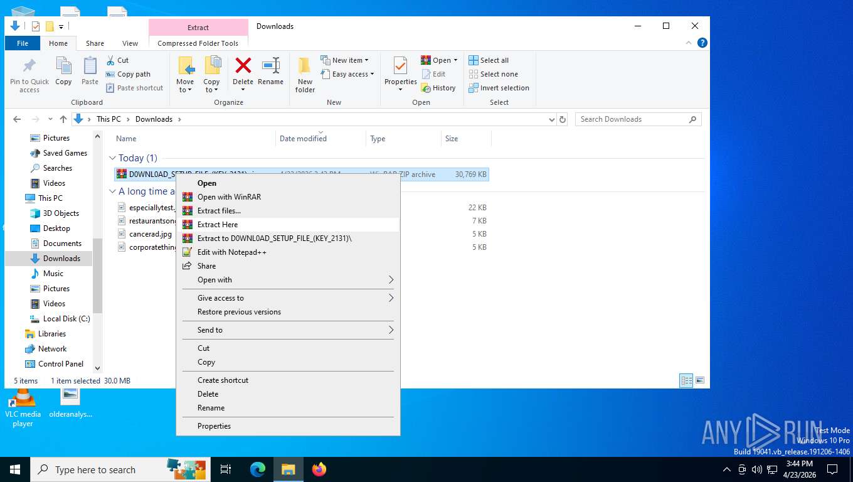The height and width of the screenshot is (482, 853).
Task: Choose Extract Here from context menu
Action: [288, 225]
